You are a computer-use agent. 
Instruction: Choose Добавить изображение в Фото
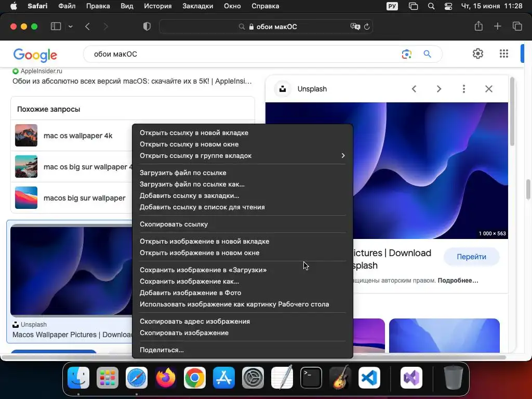coord(242,293)
